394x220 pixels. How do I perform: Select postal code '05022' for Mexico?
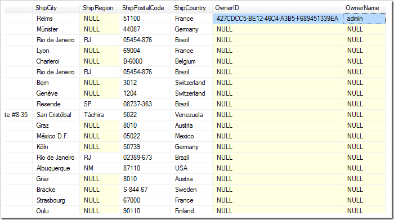click(x=145, y=136)
